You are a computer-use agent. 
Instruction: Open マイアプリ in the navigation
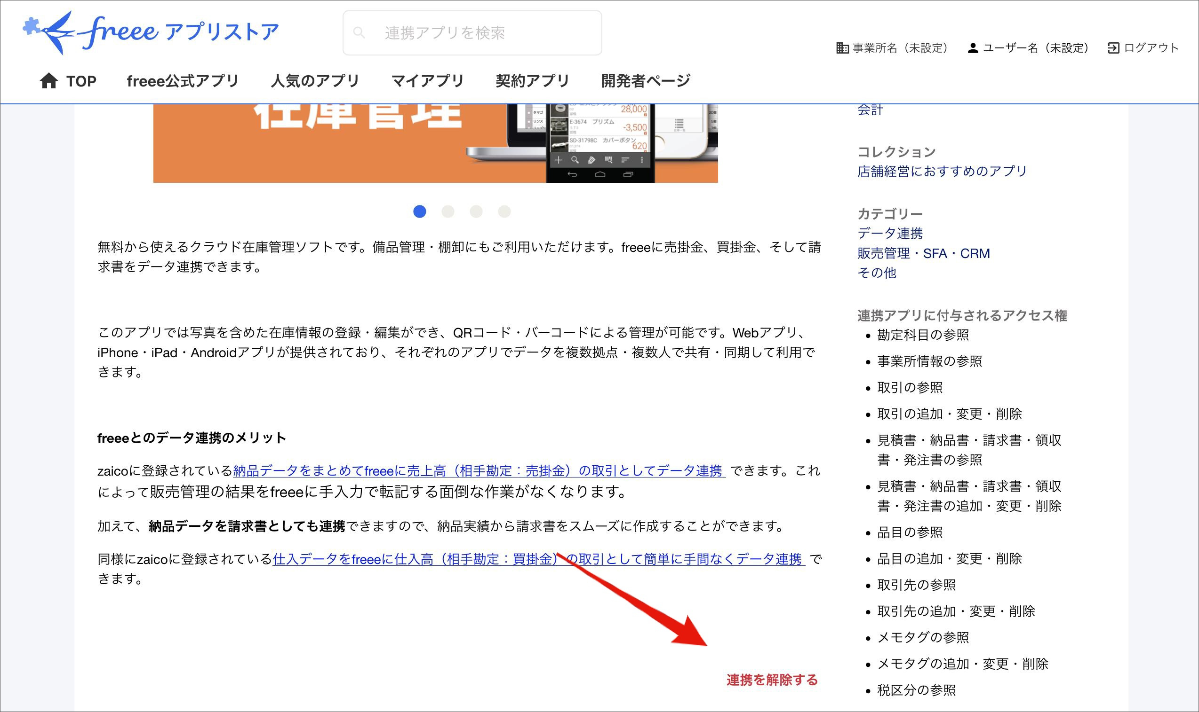pos(428,81)
